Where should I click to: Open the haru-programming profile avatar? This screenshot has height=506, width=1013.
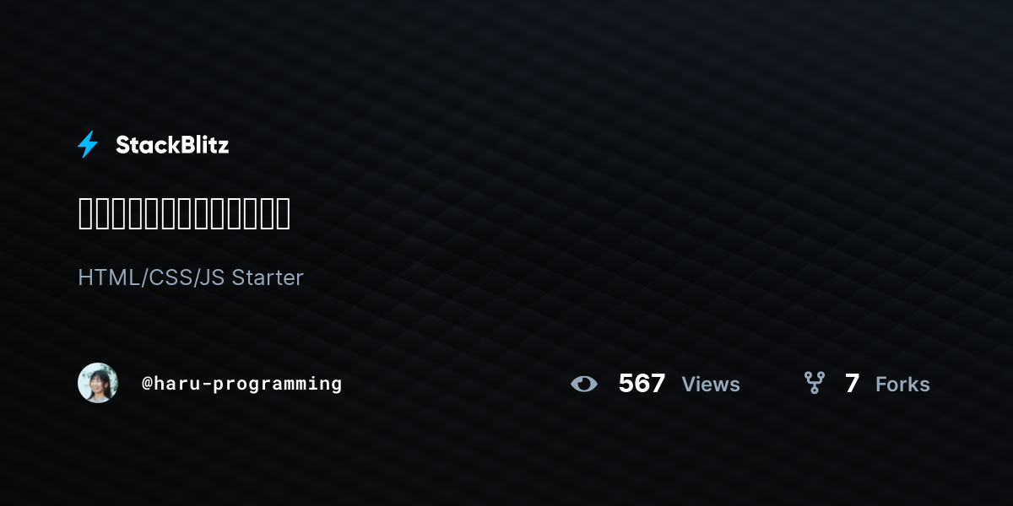[x=98, y=383]
